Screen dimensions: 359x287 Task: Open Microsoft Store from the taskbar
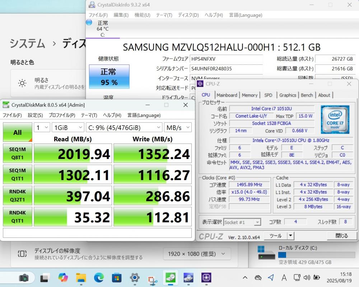click(x=117, y=278)
